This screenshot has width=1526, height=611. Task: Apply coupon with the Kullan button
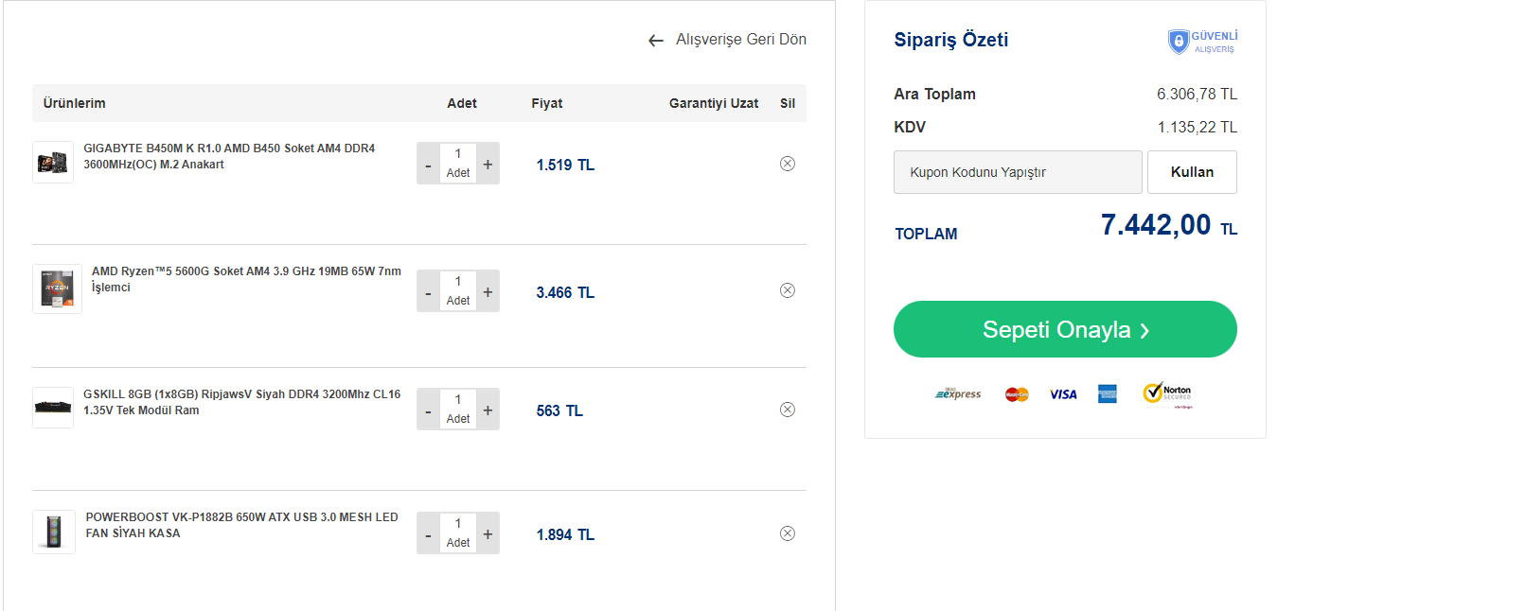1192,172
